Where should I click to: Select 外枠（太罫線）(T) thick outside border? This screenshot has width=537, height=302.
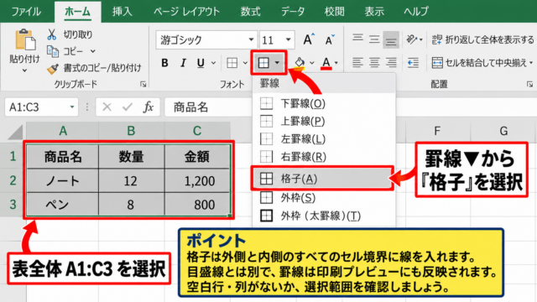324,216
